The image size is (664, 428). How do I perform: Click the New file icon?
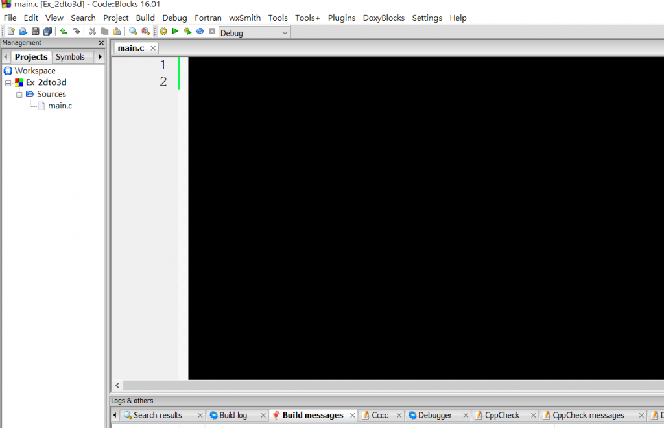tap(11, 31)
